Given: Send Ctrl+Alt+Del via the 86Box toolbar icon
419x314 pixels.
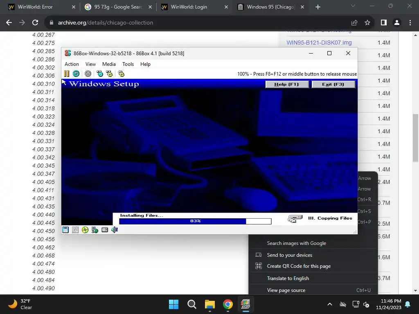Looking at the screenshot, I should tap(100, 74).
